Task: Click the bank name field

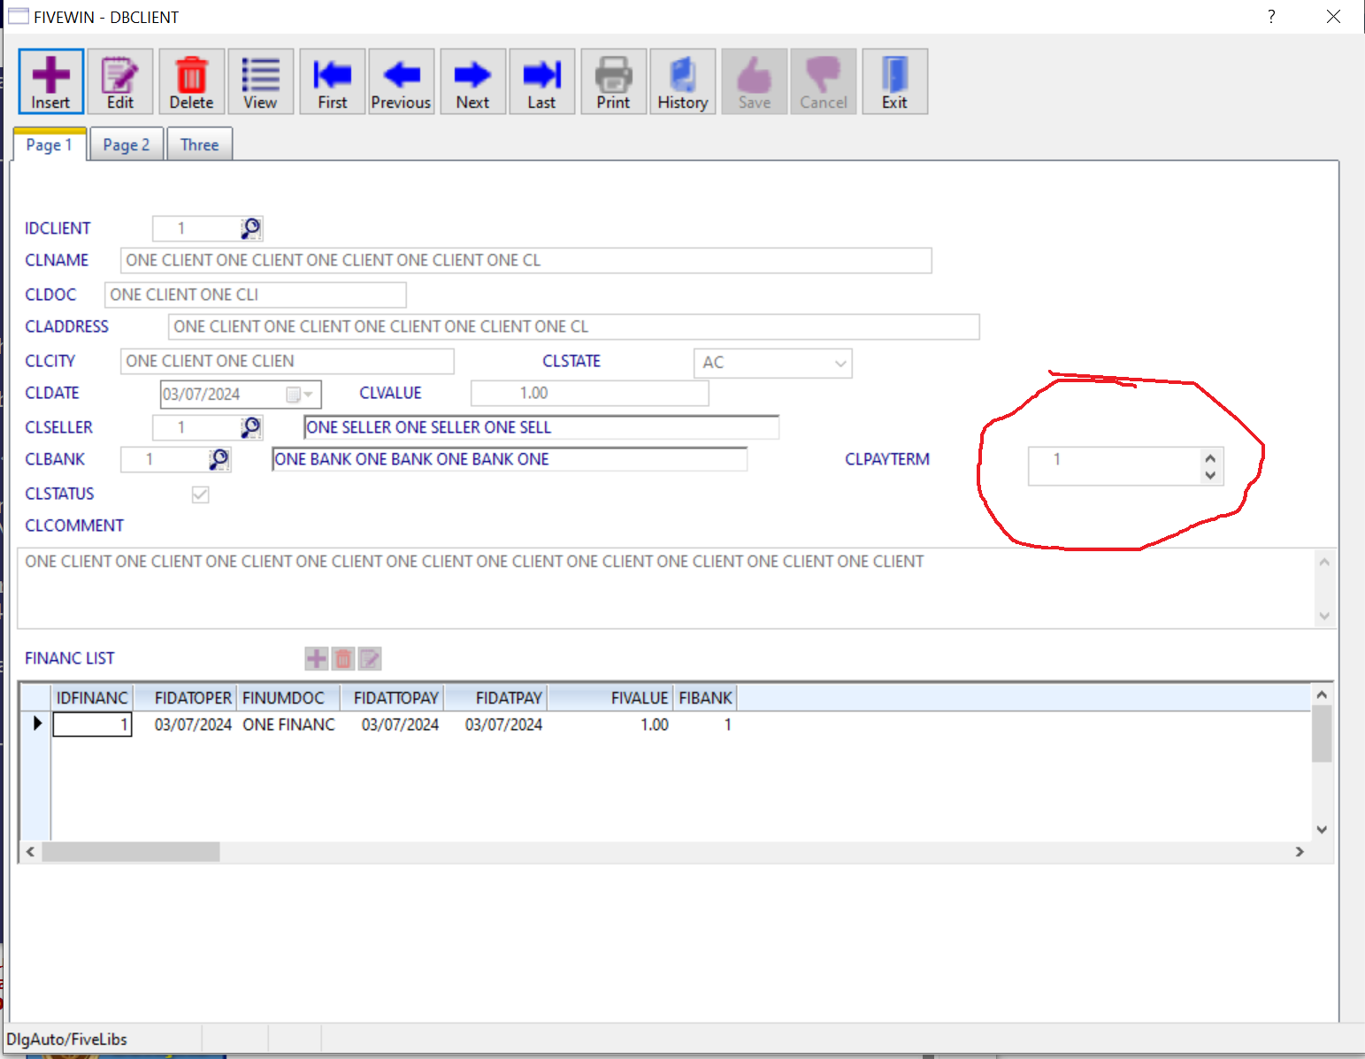Action: pos(510,460)
